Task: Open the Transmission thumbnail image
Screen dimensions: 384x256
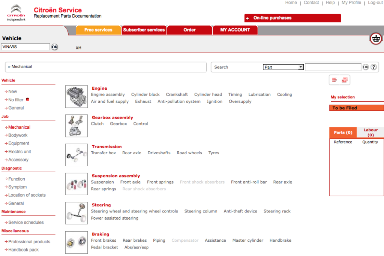Action: pyautogui.click(x=76, y=155)
